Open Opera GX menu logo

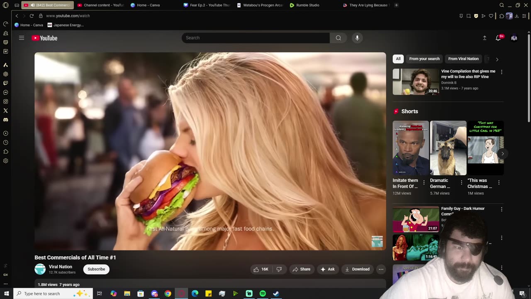[6, 5]
